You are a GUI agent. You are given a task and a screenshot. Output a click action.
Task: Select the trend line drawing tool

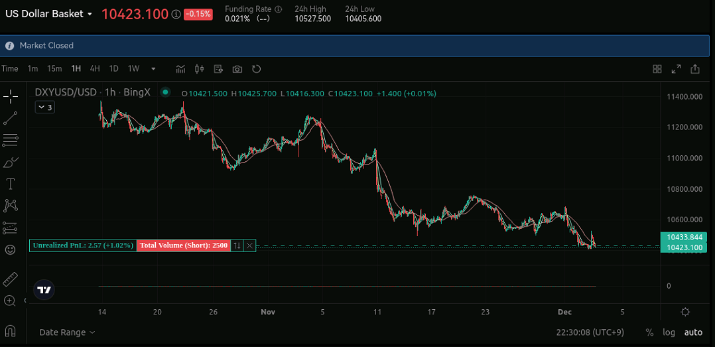(x=10, y=118)
